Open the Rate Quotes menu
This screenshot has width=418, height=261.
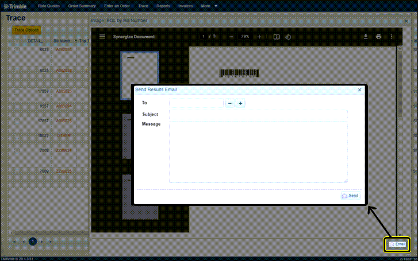pos(49,6)
